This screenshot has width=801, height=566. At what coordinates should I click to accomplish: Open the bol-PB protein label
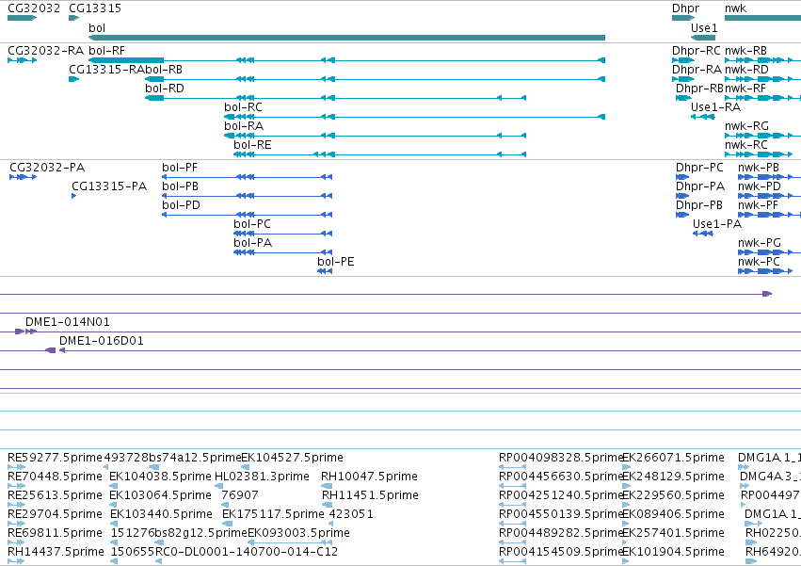pos(180,186)
